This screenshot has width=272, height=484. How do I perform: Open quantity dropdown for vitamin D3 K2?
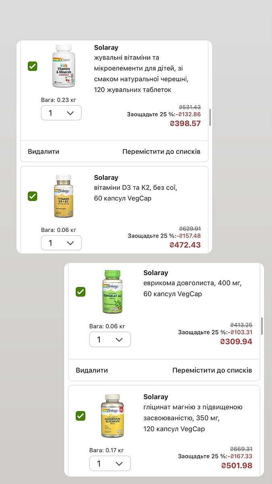click(61, 243)
